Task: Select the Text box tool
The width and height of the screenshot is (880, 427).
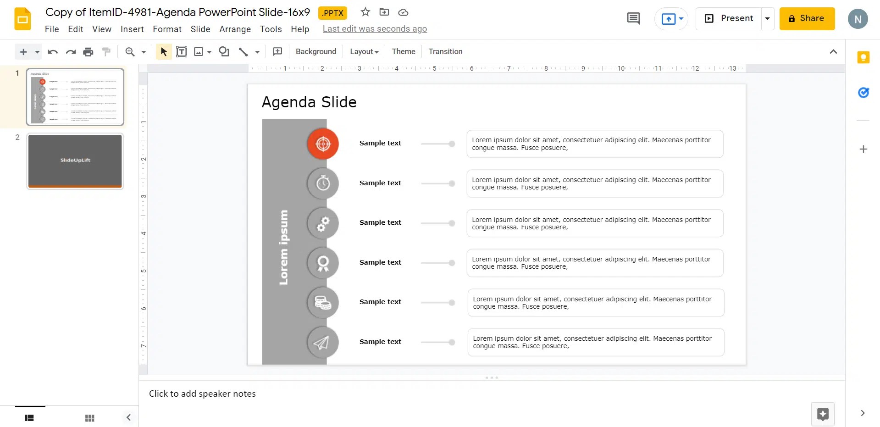Action: [182, 51]
